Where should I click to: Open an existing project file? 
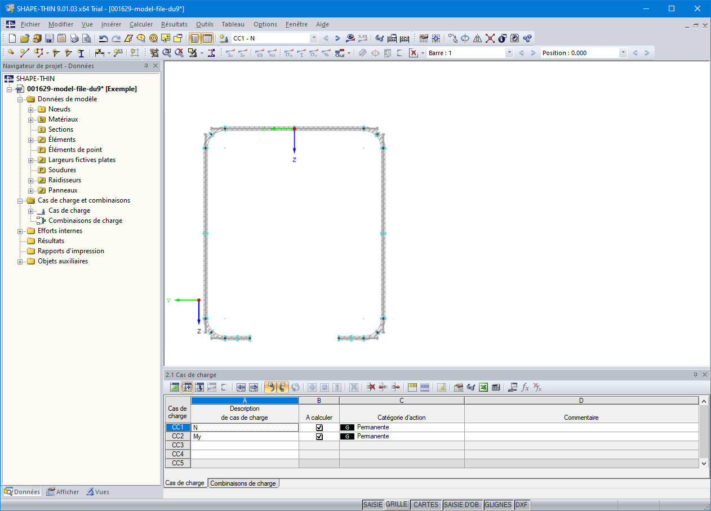pyautogui.click(x=25, y=38)
